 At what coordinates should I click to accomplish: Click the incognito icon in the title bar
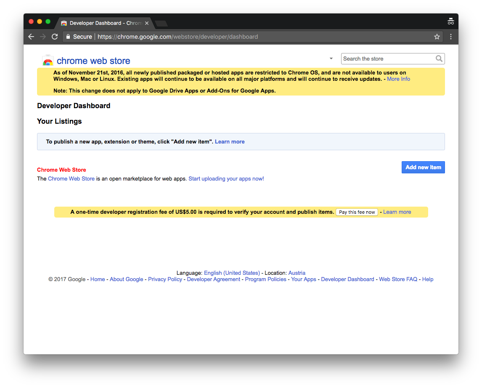[x=450, y=21]
